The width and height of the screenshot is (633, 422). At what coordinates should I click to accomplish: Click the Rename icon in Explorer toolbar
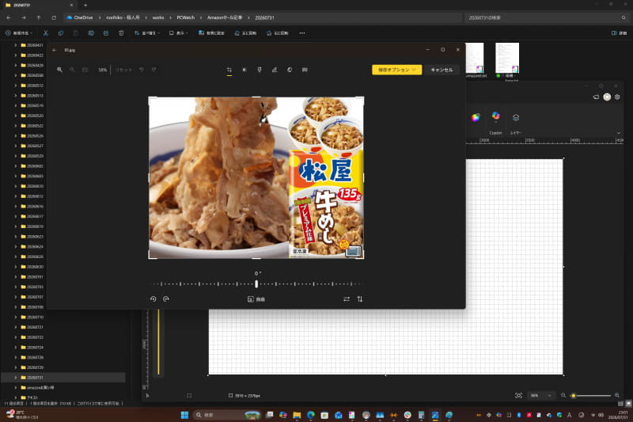pyautogui.click(x=91, y=33)
